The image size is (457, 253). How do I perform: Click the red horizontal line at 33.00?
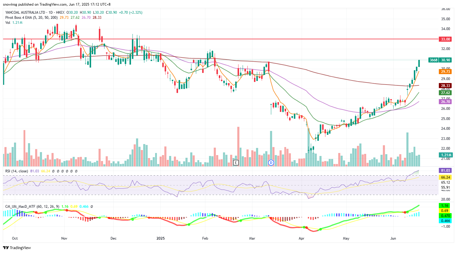(x=220, y=39)
